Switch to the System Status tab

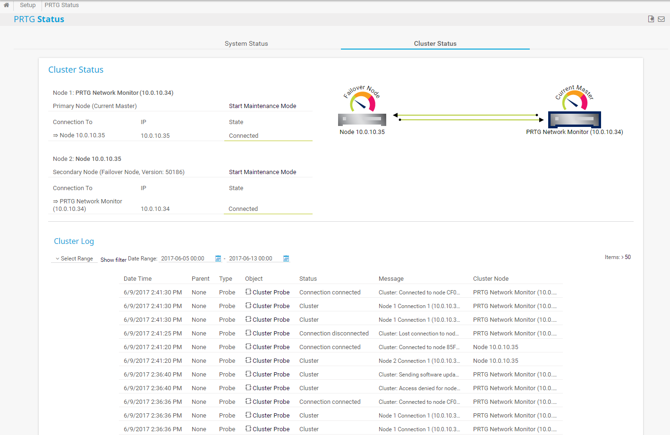click(246, 43)
